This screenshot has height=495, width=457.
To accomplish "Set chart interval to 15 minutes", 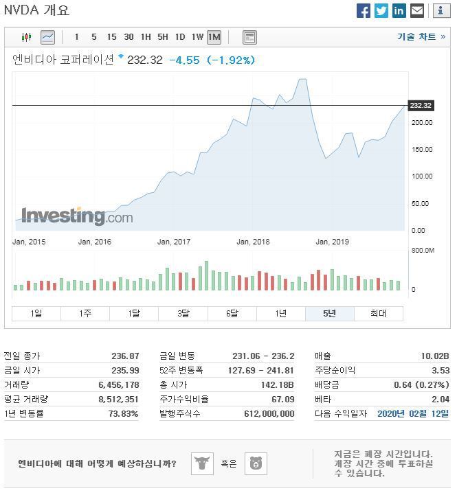I will click(x=111, y=37).
